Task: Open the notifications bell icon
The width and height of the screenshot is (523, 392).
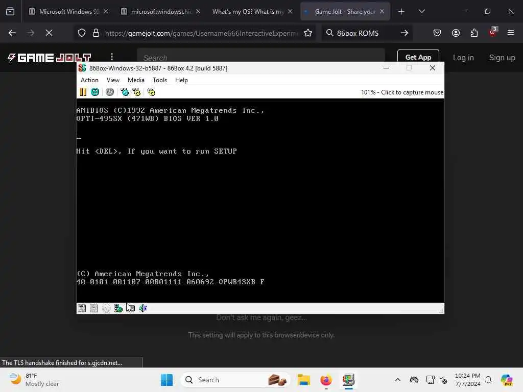Action: click(x=488, y=380)
